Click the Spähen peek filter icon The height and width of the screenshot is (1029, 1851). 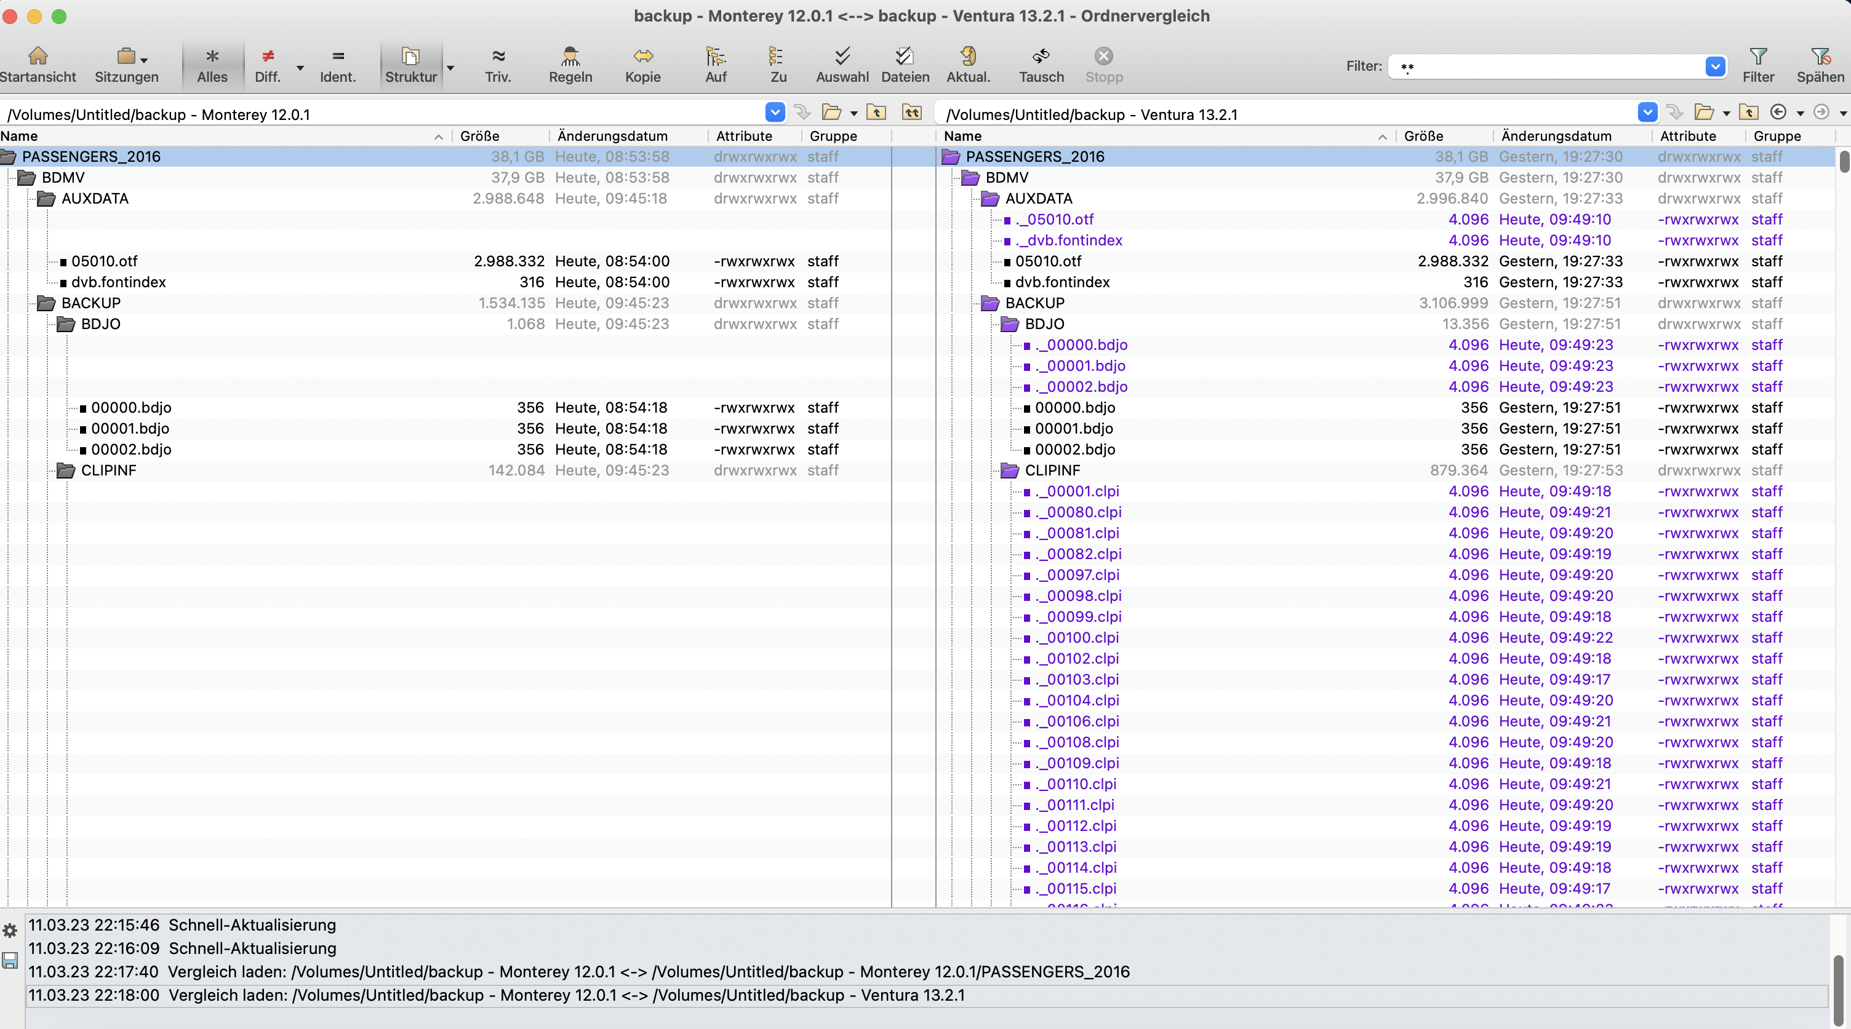[x=1820, y=56]
